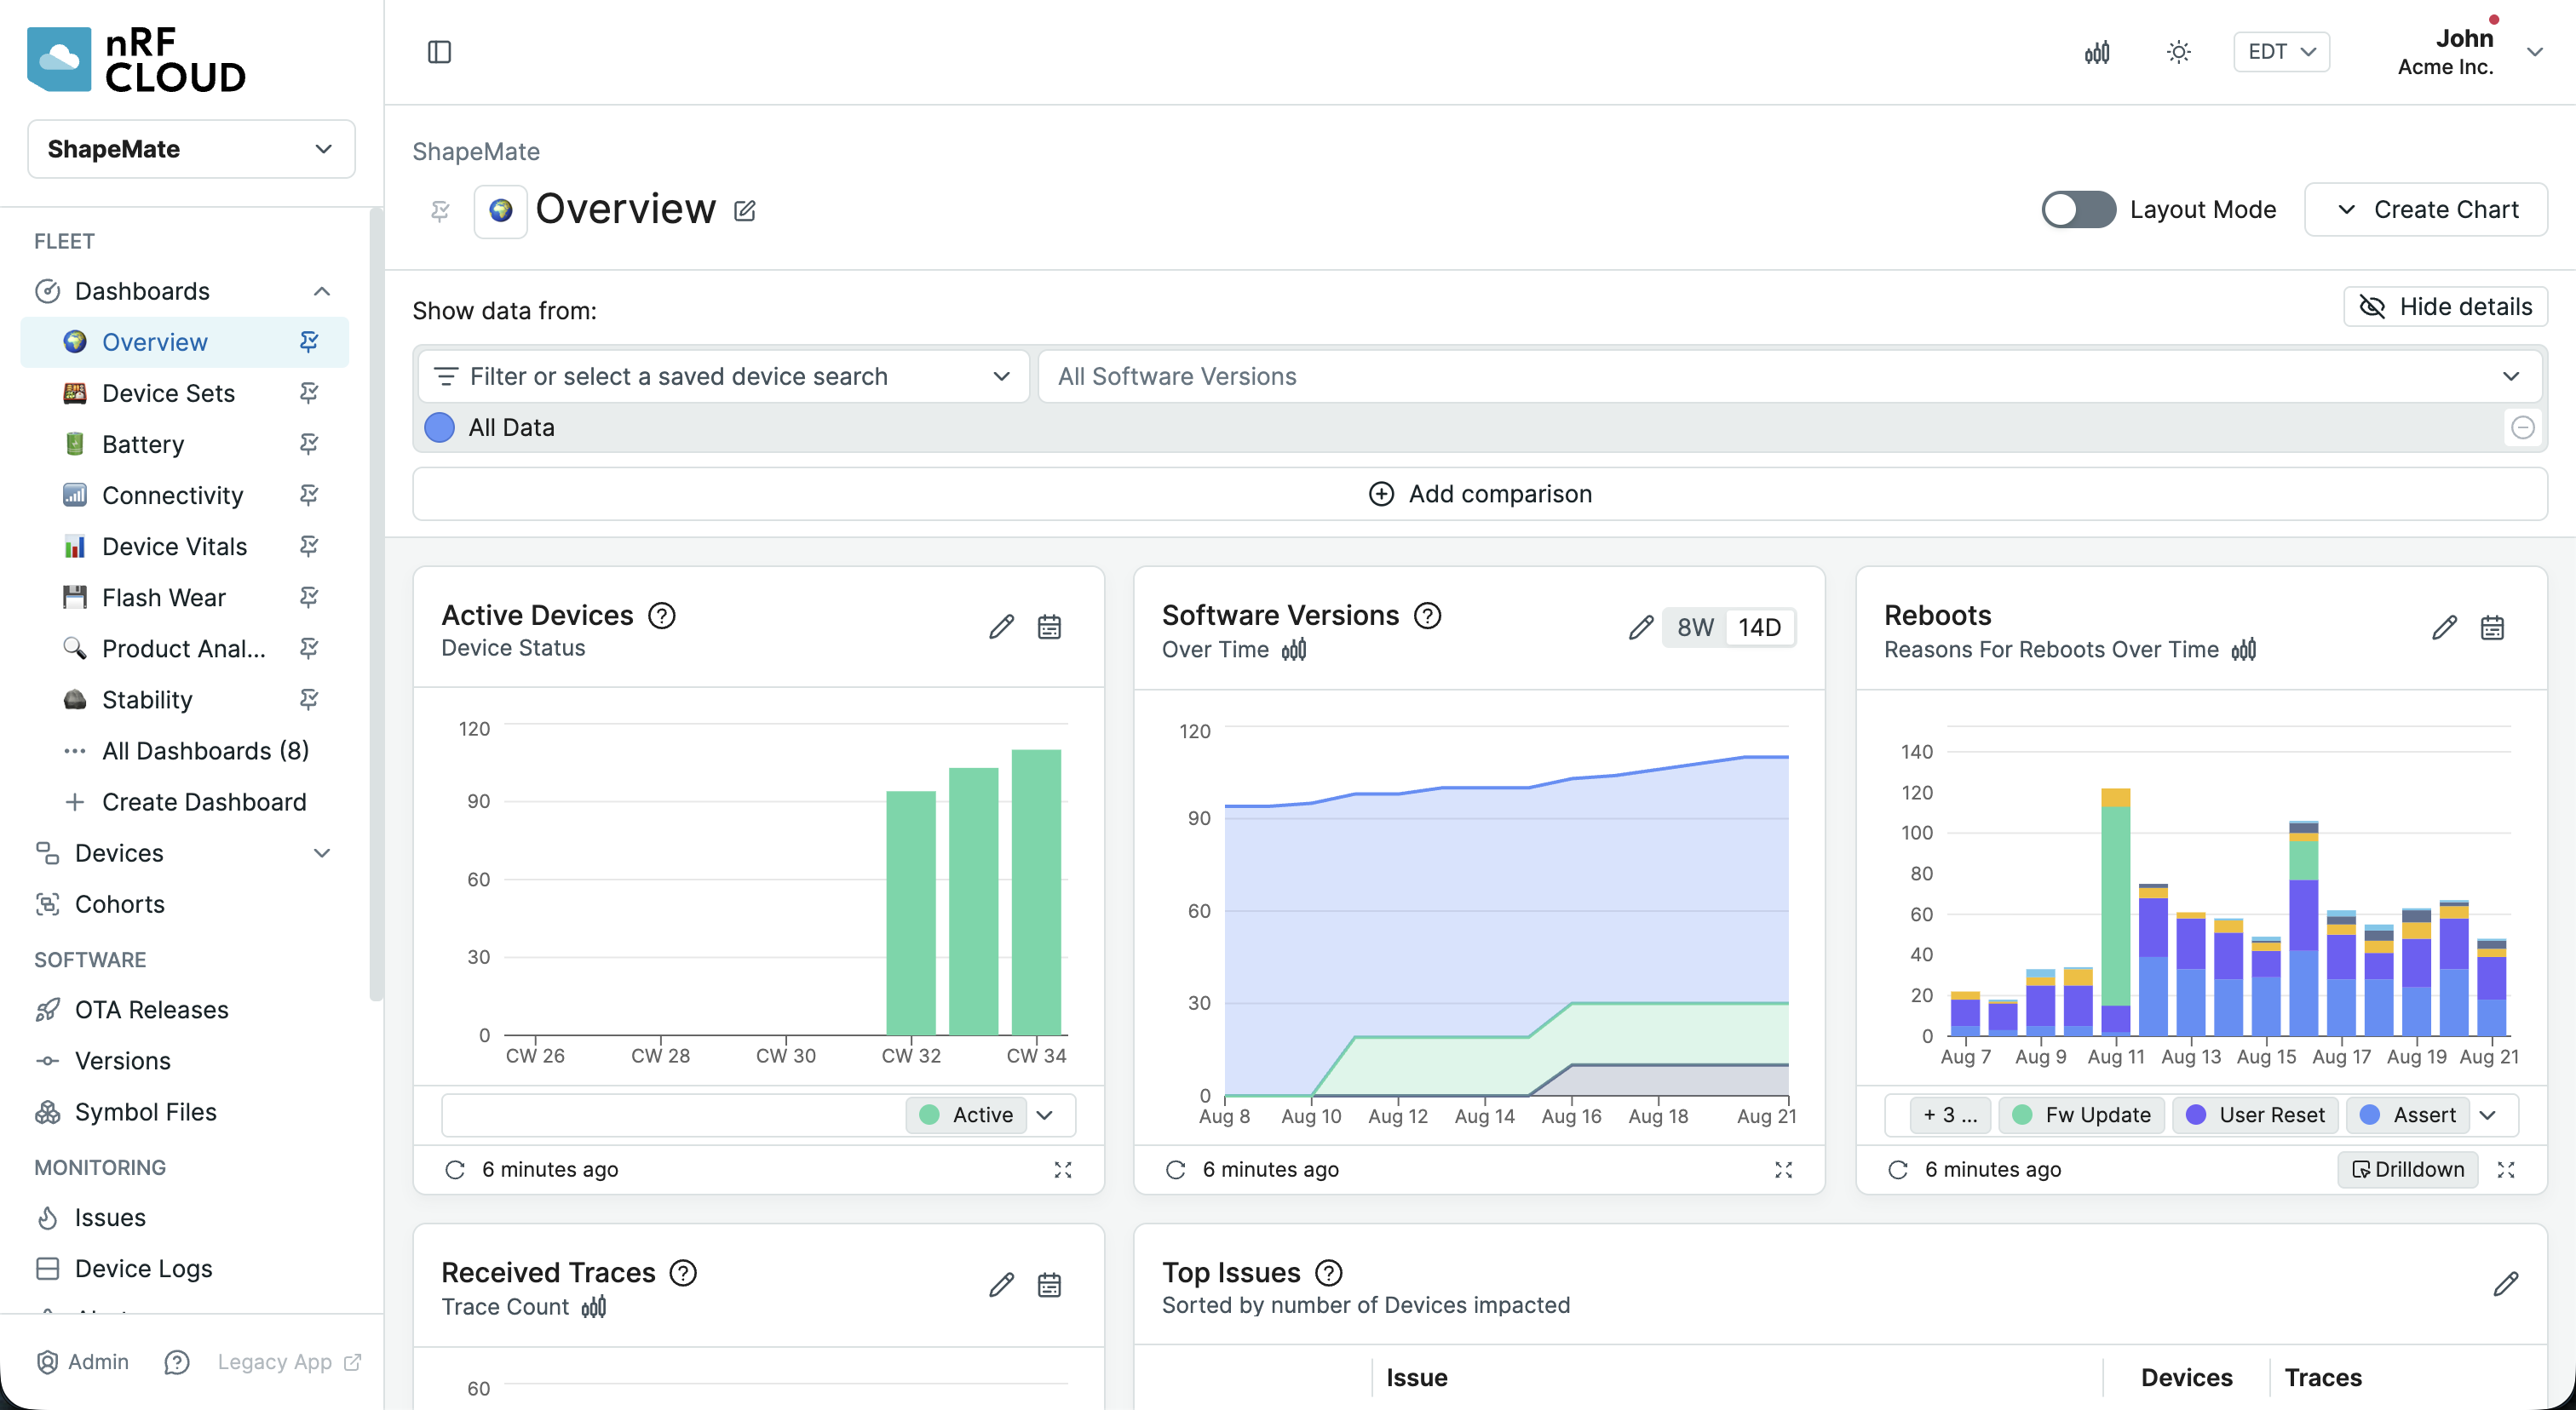Click the Drilldown button on Reboots

click(x=2408, y=1169)
